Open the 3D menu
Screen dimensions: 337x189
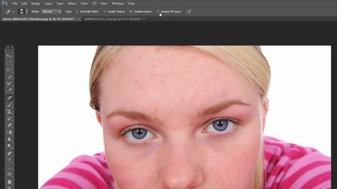(94, 4)
